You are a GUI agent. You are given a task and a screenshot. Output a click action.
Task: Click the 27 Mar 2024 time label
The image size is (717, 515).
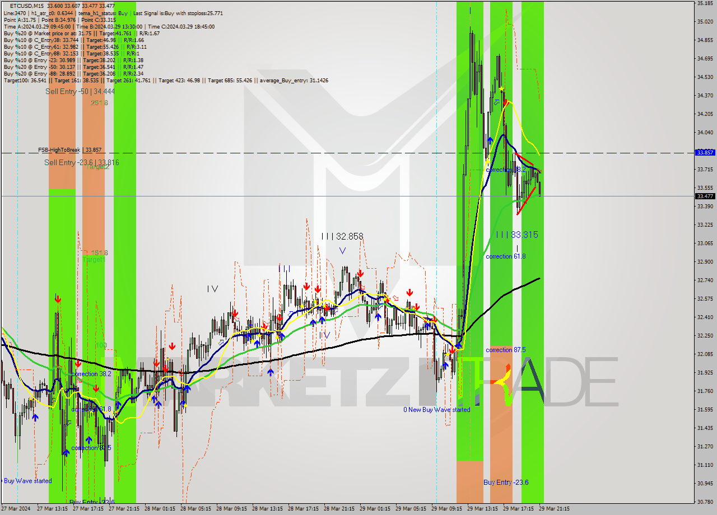pyautogui.click(x=16, y=509)
